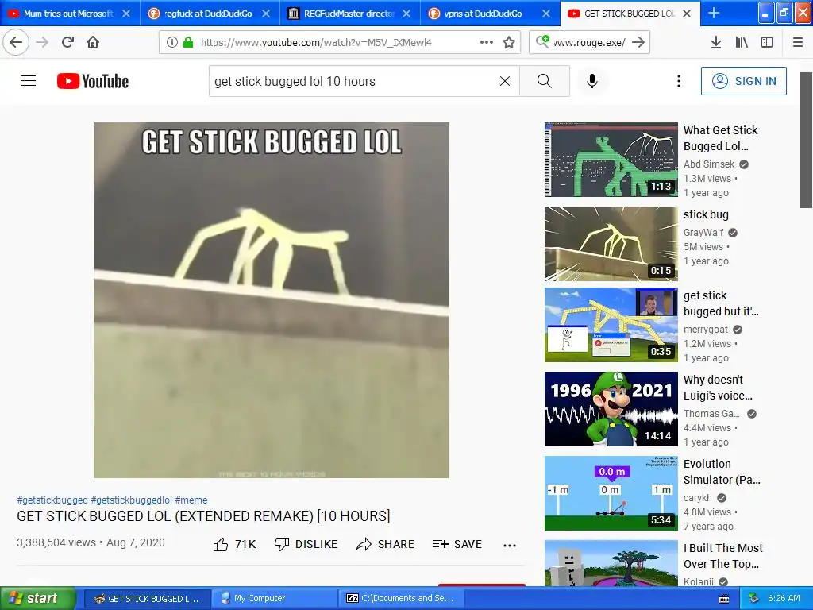Open the browser home page

point(93,42)
